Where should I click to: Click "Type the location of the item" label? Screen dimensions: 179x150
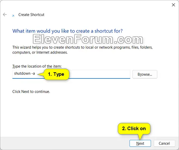pyautogui.click(x=37, y=66)
